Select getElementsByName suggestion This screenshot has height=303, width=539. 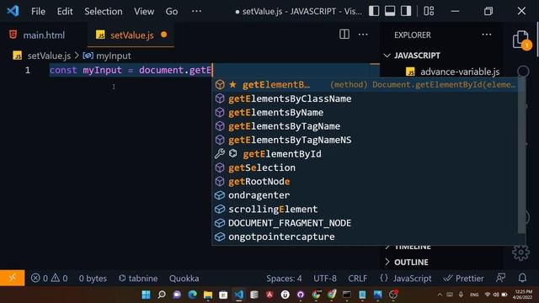pyautogui.click(x=366, y=113)
